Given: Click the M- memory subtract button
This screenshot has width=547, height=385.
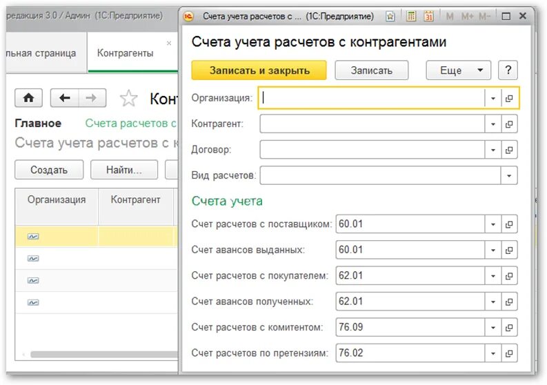Looking at the screenshot, I should pos(484,16).
